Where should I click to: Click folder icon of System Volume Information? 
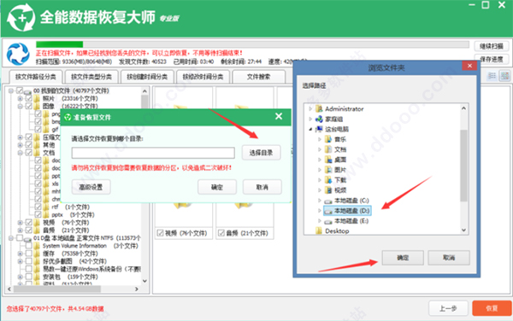37,246
